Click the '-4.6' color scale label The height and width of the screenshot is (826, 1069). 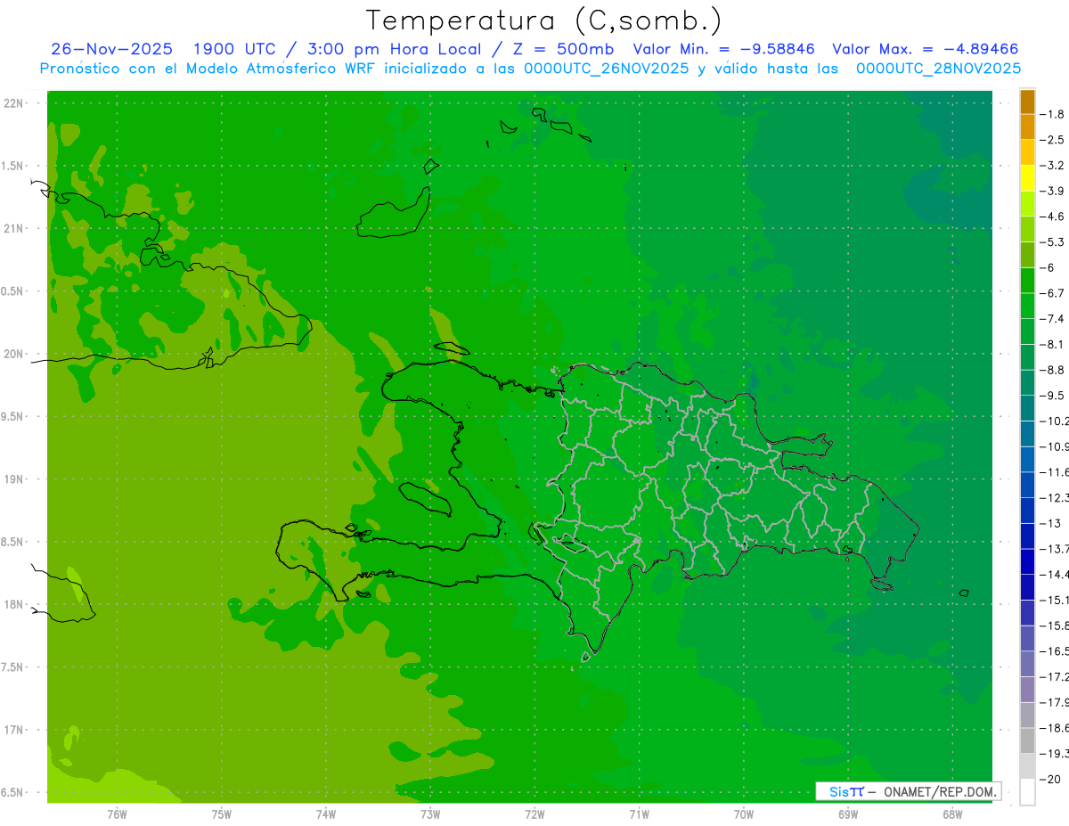click(1052, 217)
